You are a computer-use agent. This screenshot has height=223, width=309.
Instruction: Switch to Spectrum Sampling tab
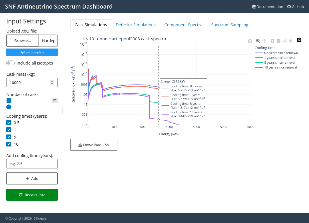click(230, 25)
